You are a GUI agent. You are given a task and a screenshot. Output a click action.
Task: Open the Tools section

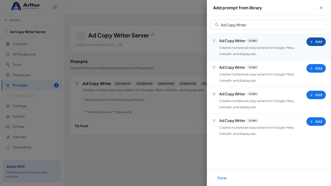coord(32,65)
